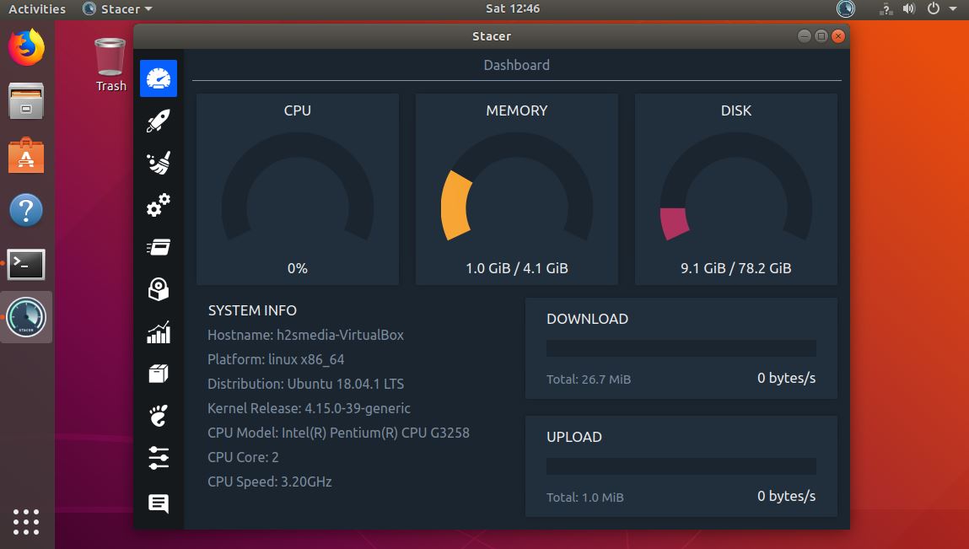The height and width of the screenshot is (549, 969).
Task: Open the Feedback chat icon
Action: point(158,503)
